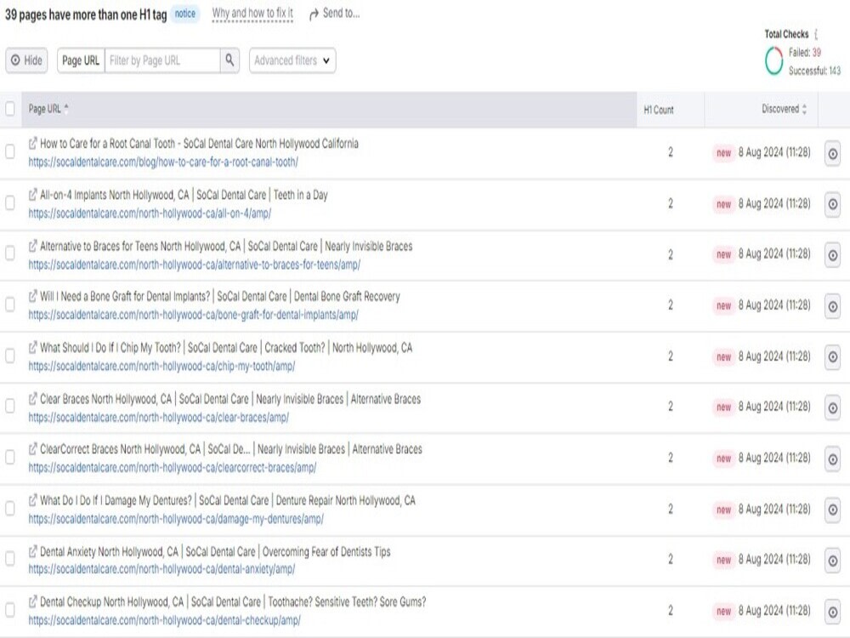Click the Send to arrow icon

tap(314, 14)
